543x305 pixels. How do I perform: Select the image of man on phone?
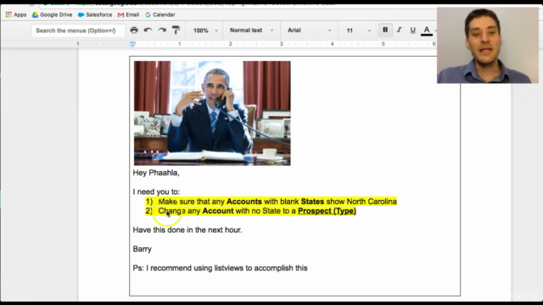212,113
